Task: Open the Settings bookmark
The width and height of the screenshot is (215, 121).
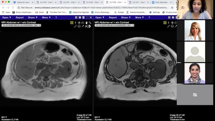Action: coord(155,12)
